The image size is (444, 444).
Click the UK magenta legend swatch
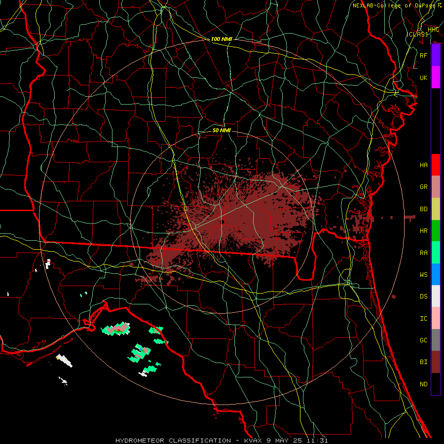pyautogui.click(x=436, y=77)
